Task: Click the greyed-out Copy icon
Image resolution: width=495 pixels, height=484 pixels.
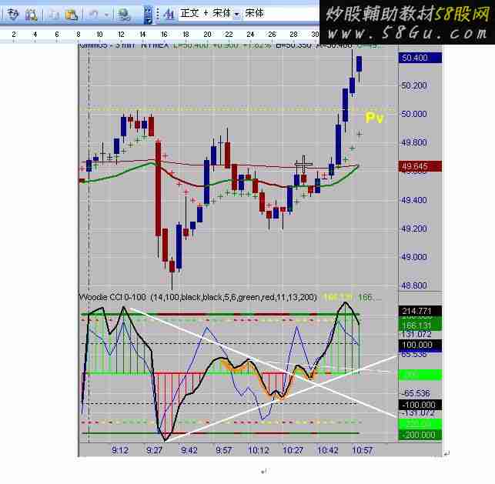Action: pos(54,14)
